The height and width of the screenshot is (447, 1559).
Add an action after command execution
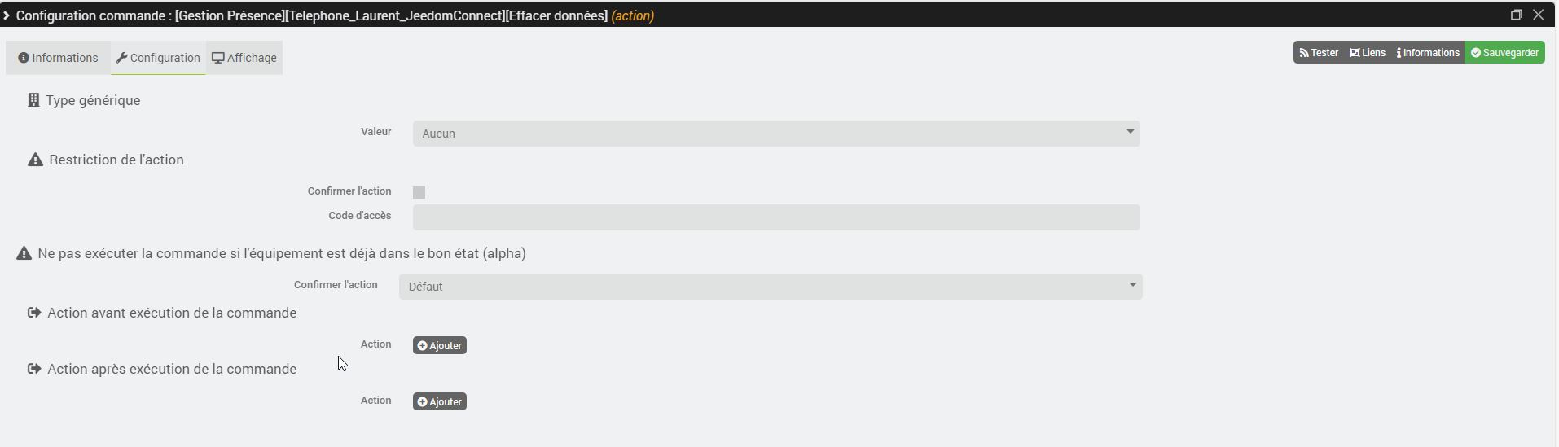pyautogui.click(x=439, y=401)
